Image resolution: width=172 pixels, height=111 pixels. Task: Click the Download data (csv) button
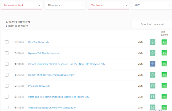[x=152, y=24]
